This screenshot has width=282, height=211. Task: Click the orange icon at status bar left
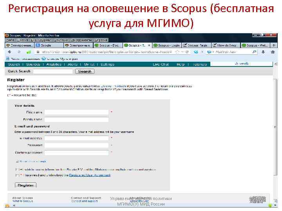tap(7, 206)
